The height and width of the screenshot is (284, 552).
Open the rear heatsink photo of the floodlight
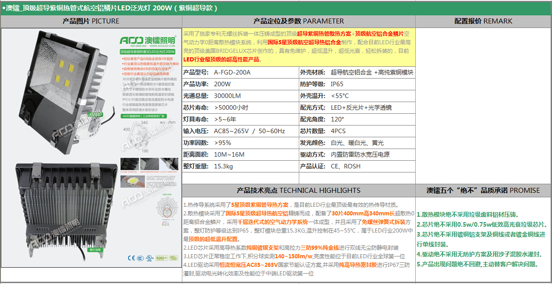[66, 210]
